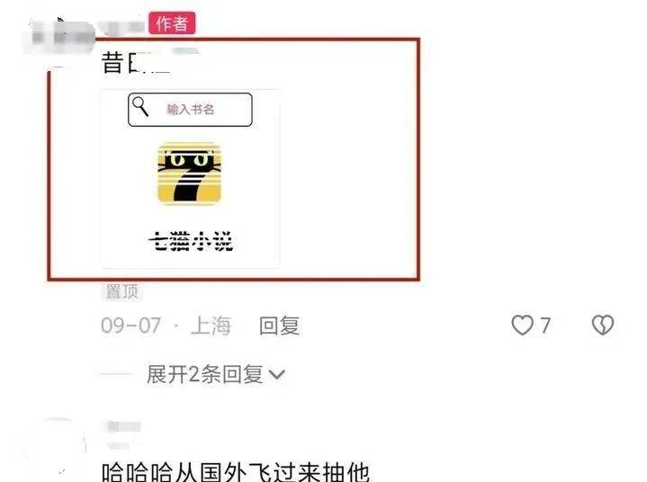The image size is (647, 482).
Task: Tap the author's comment text starting 昔
Action: (136, 63)
